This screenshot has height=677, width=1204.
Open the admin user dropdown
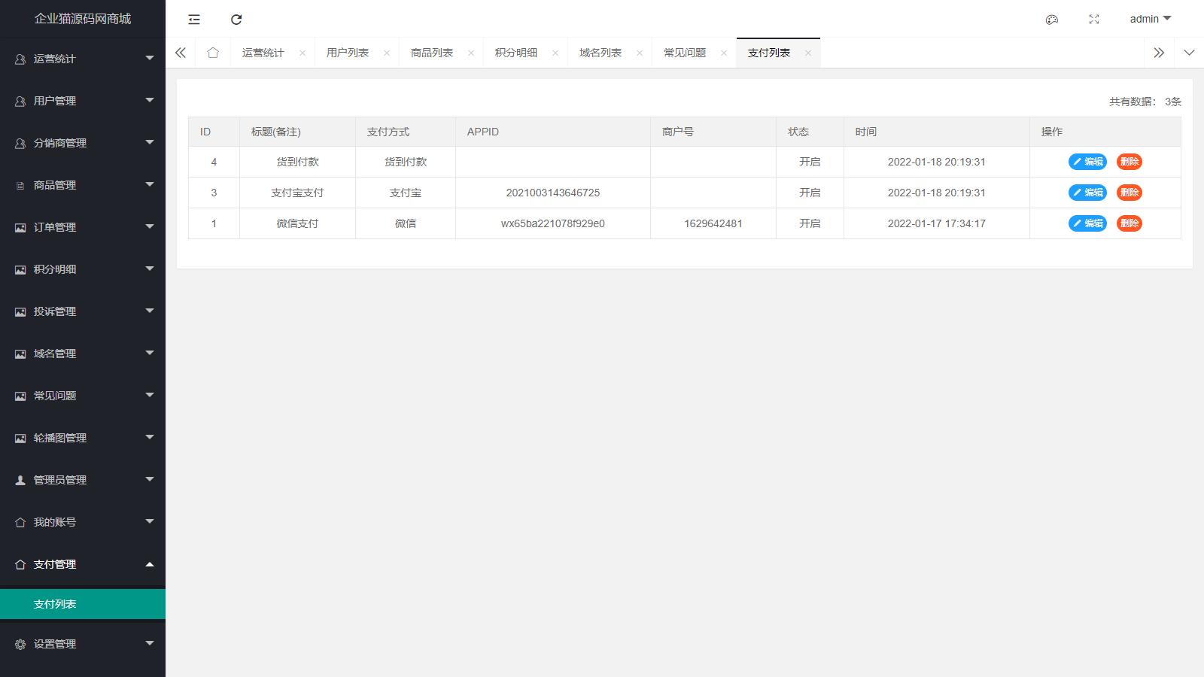(x=1150, y=19)
